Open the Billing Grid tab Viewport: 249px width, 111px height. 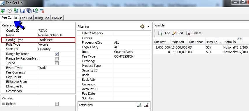pyautogui.click(x=42, y=18)
